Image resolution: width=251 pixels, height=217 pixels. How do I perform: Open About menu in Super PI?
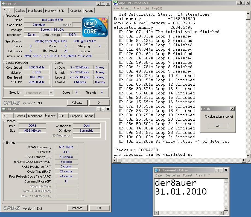point(141,8)
